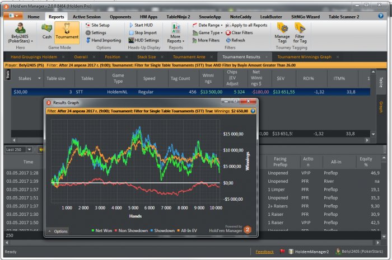Open Site Setup options
Screen dimensions: 392x260
tap(100, 25)
